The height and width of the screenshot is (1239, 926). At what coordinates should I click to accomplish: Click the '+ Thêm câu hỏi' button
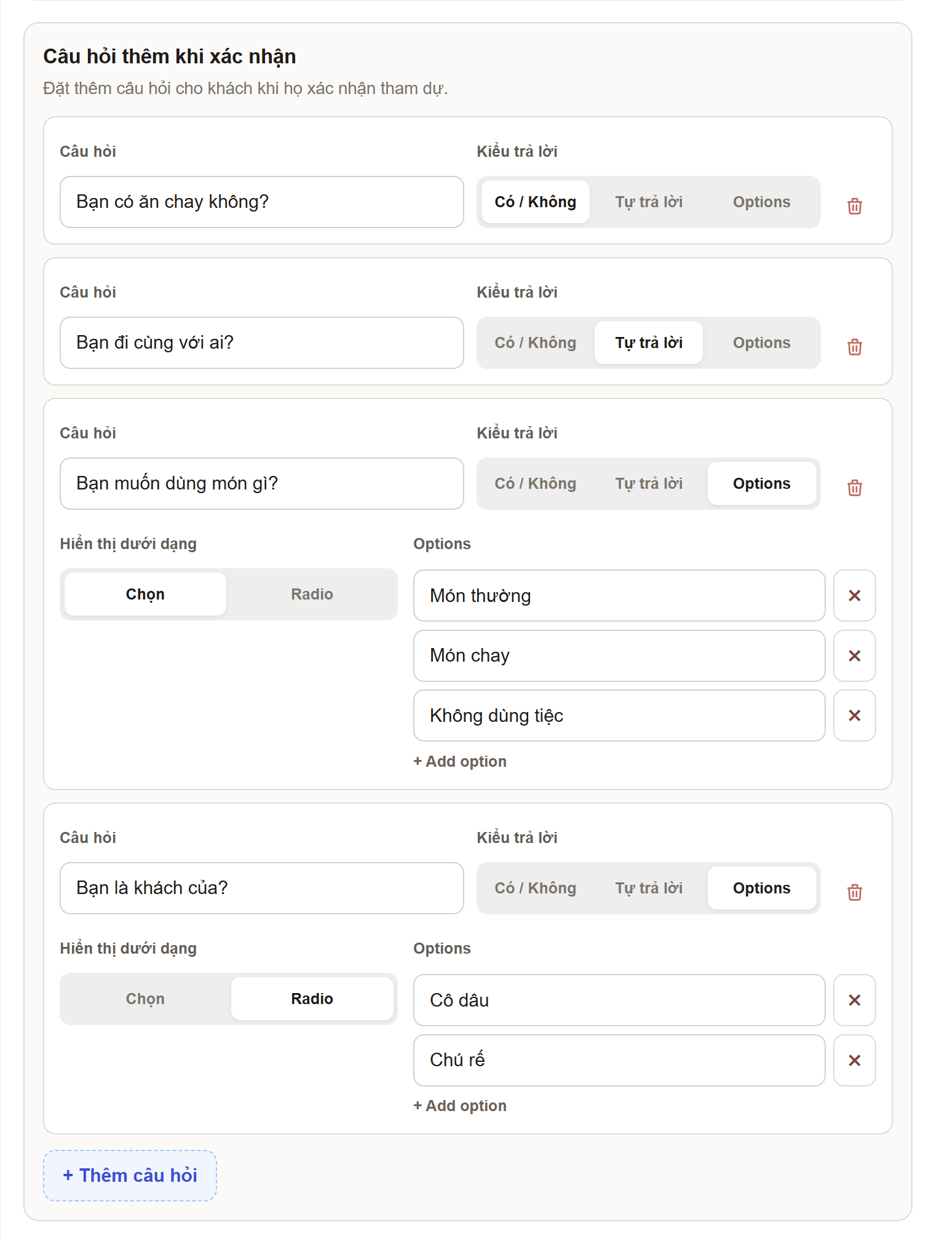(x=130, y=1176)
